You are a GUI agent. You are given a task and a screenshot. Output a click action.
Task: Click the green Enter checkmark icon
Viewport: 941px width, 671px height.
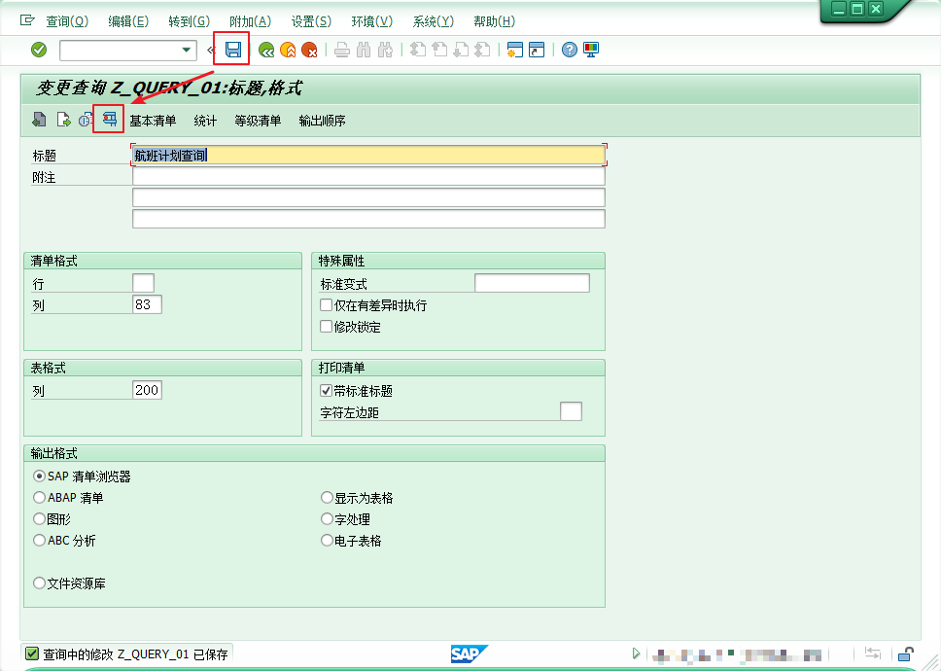point(39,50)
